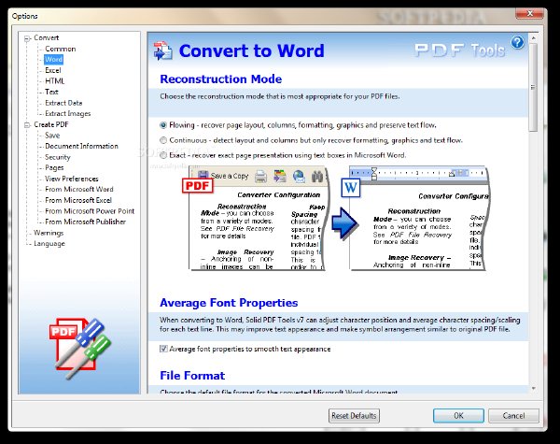Image resolution: width=560 pixels, height=444 pixels.
Task: Open HTML conversion options
Action: [x=55, y=81]
